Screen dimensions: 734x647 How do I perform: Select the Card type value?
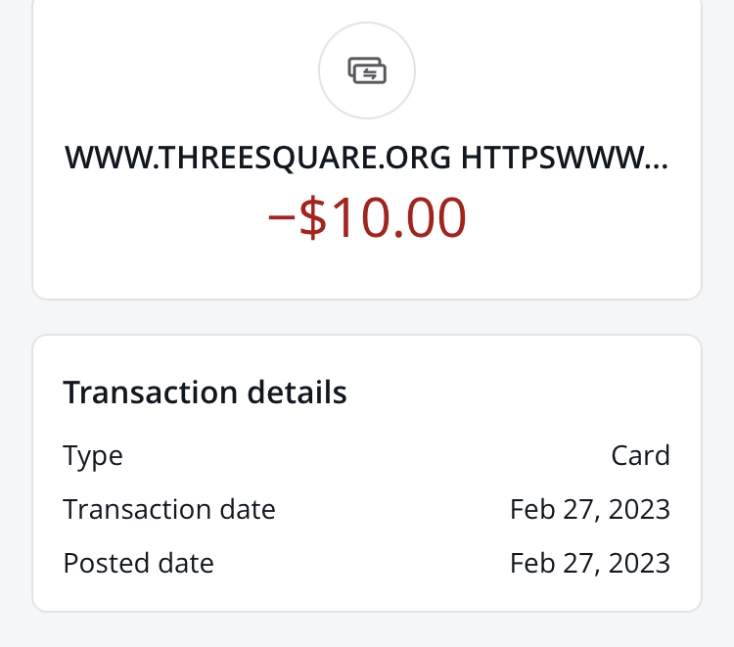(640, 455)
